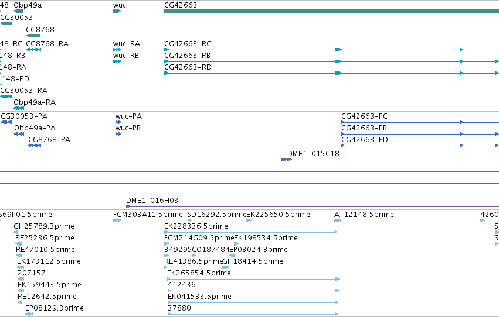499x317 pixels.
Task: Select the CG42663-PD protein label
Action: click(x=365, y=140)
